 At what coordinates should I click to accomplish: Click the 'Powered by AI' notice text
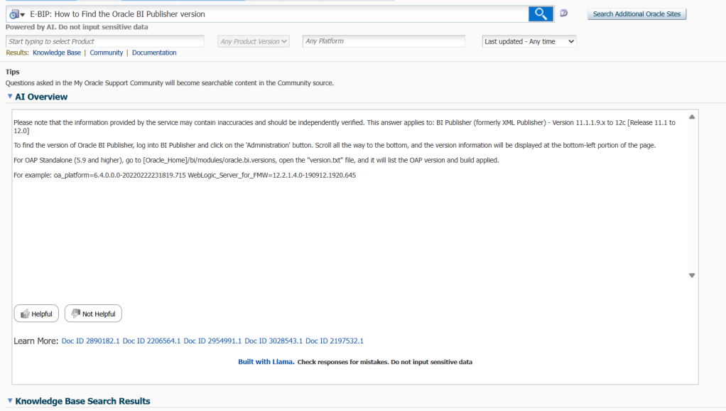[x=77, y=27]
